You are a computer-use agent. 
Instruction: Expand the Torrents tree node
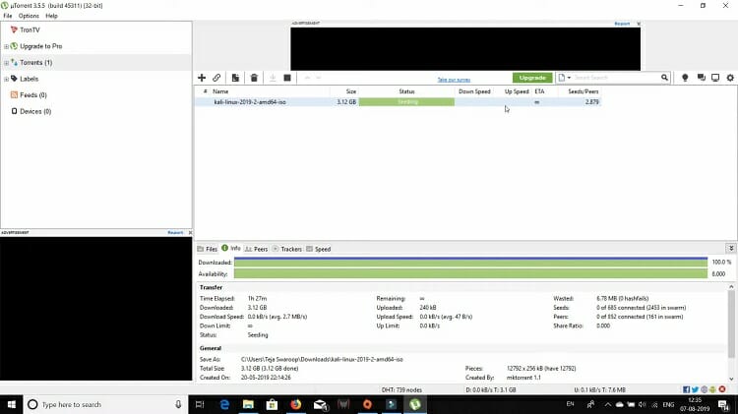[6, 63]
